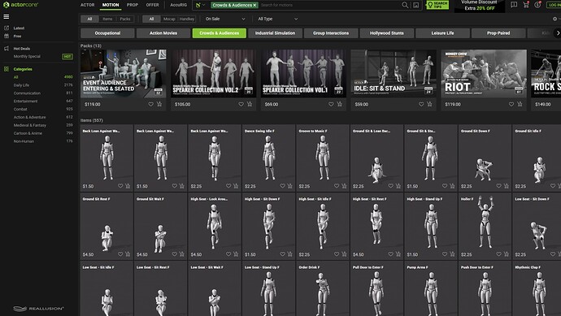The width and height of the screenshot is (561, 316).
Task: Open Monthly Special in the sidebar
Action: point(27,57)
